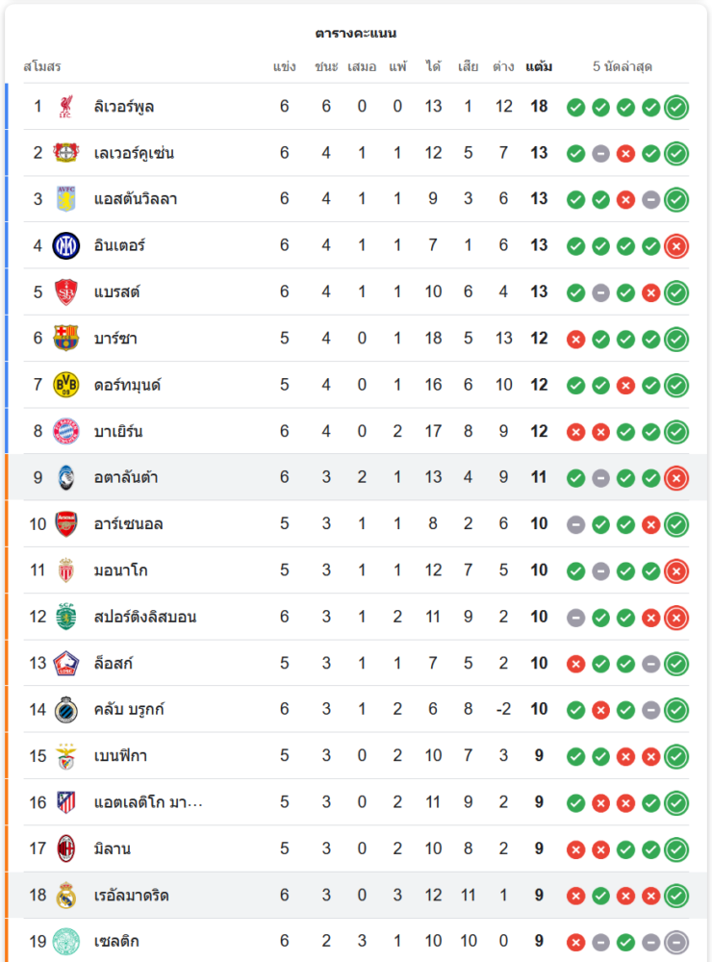Click the Liverpool club crest icon

click(x=66, y=106)
